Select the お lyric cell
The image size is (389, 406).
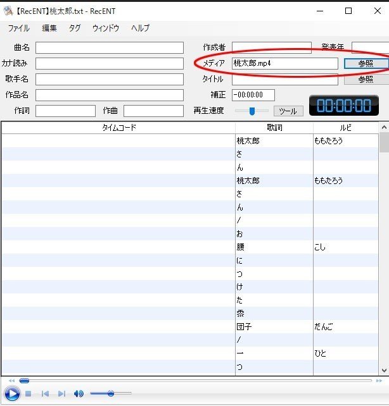pyautogui.click(x=274, y=234)
